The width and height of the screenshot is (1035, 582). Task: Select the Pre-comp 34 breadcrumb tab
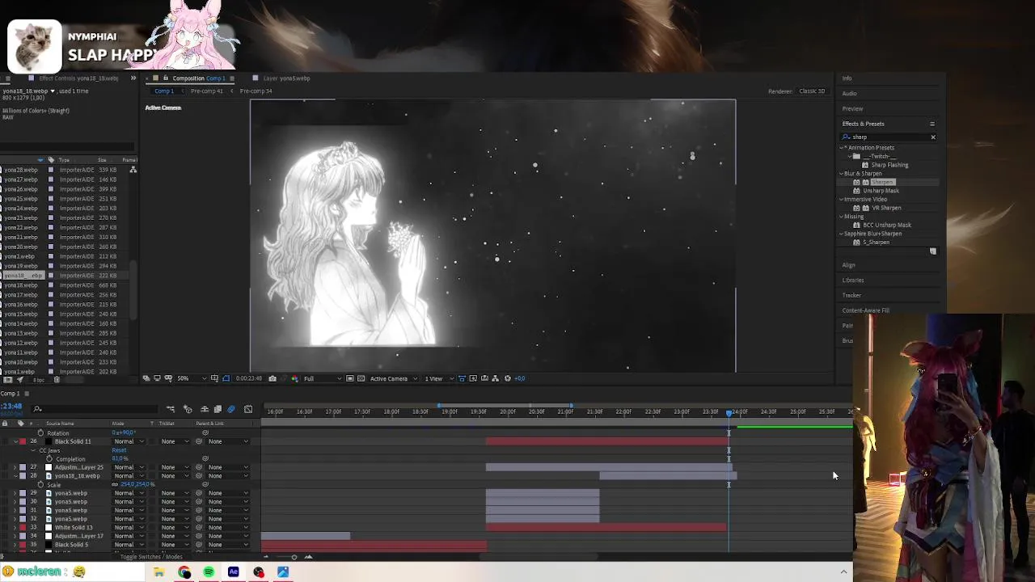tap(256, 91)
